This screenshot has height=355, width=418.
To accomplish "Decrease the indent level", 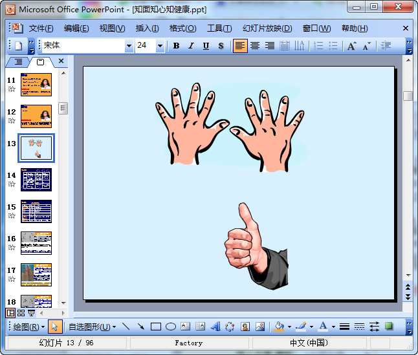I will pos(386,46).
